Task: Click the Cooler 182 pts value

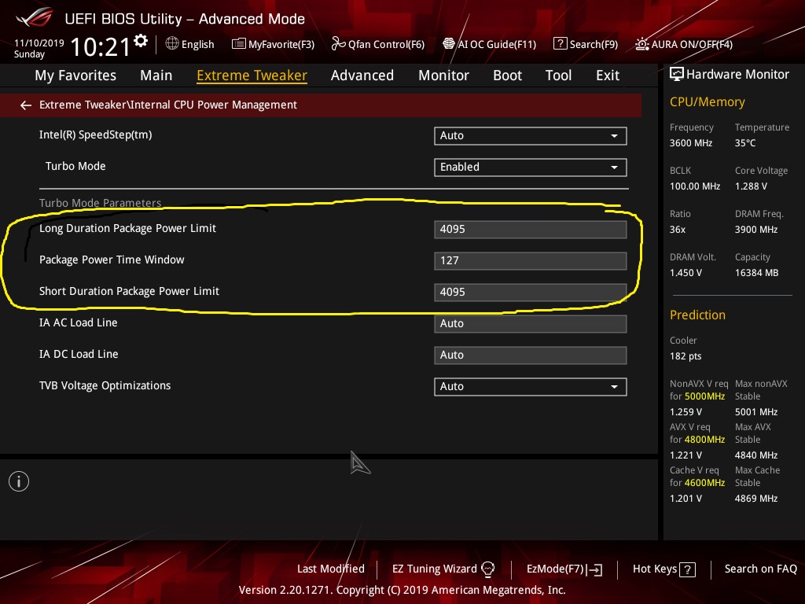Action: (x=686, y=356)
